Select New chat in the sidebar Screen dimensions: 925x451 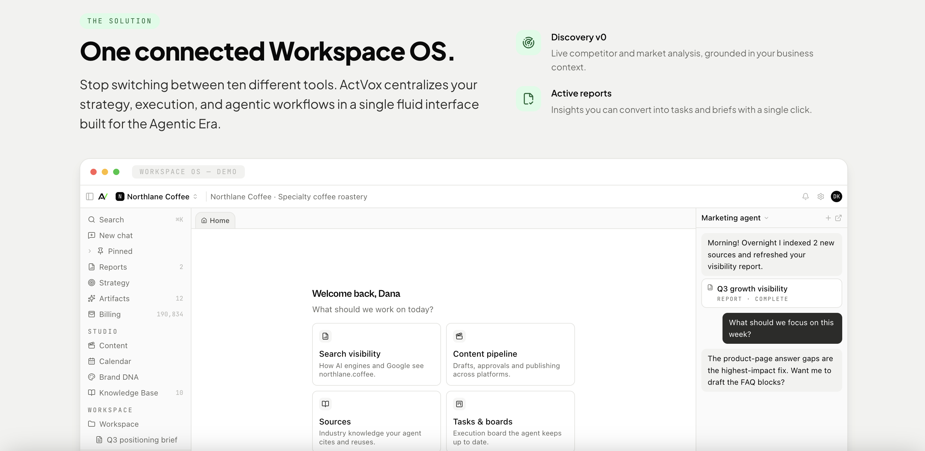[x=136, y=235]
